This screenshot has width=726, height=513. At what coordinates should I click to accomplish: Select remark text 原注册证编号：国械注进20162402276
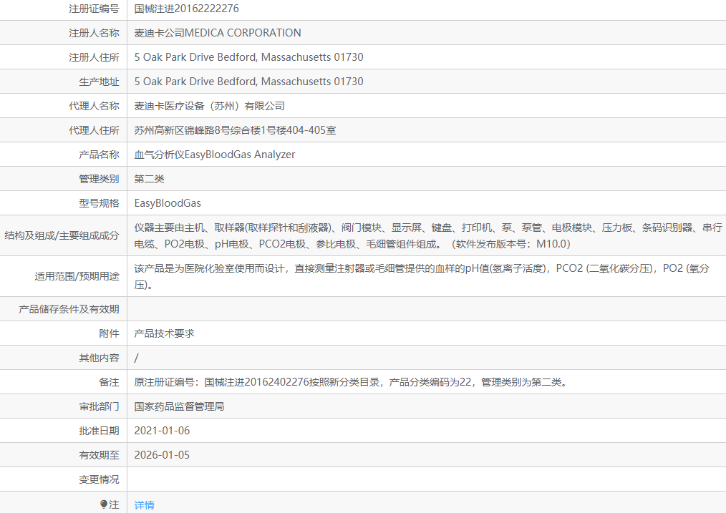[x=222, y=382]
